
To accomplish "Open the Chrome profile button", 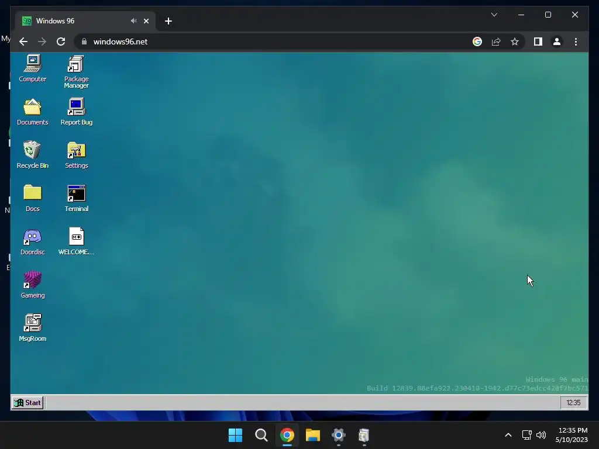I will 557,42.
